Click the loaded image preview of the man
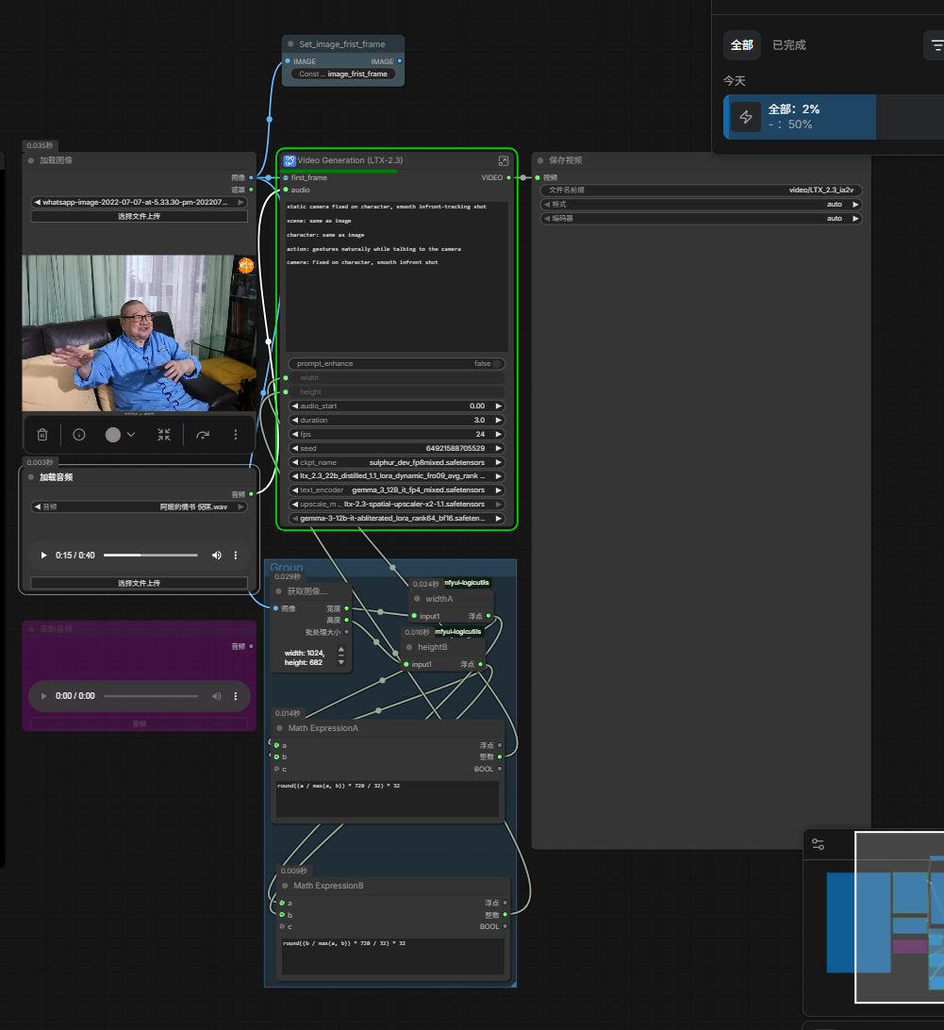944x1030 pixels. [x=140, y=333]
